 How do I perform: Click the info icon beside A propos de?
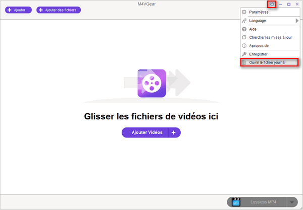[x=244, y=45]
